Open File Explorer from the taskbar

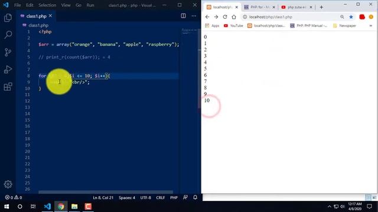point(74,207)
